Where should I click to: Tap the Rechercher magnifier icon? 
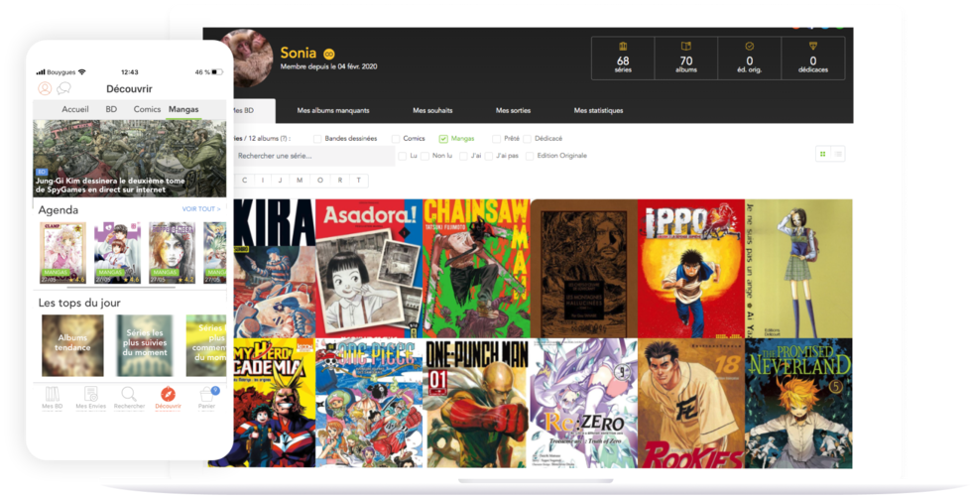coord(129,394)
